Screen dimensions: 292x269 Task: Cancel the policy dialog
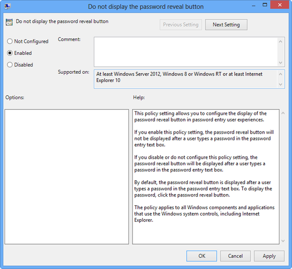pos(235,256)
